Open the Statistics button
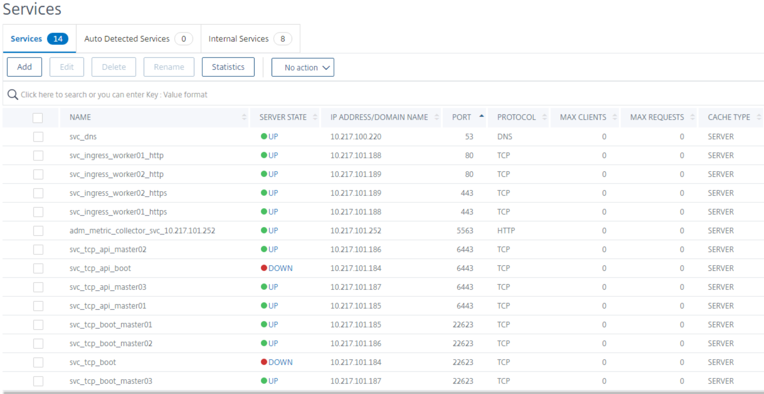This screenshot has width=764, height=394. tap(228, 67)
